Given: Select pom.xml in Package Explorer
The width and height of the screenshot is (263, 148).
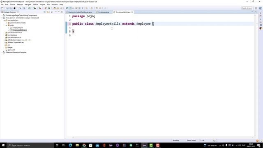Looking at the screenshot, I should [12, 50].
